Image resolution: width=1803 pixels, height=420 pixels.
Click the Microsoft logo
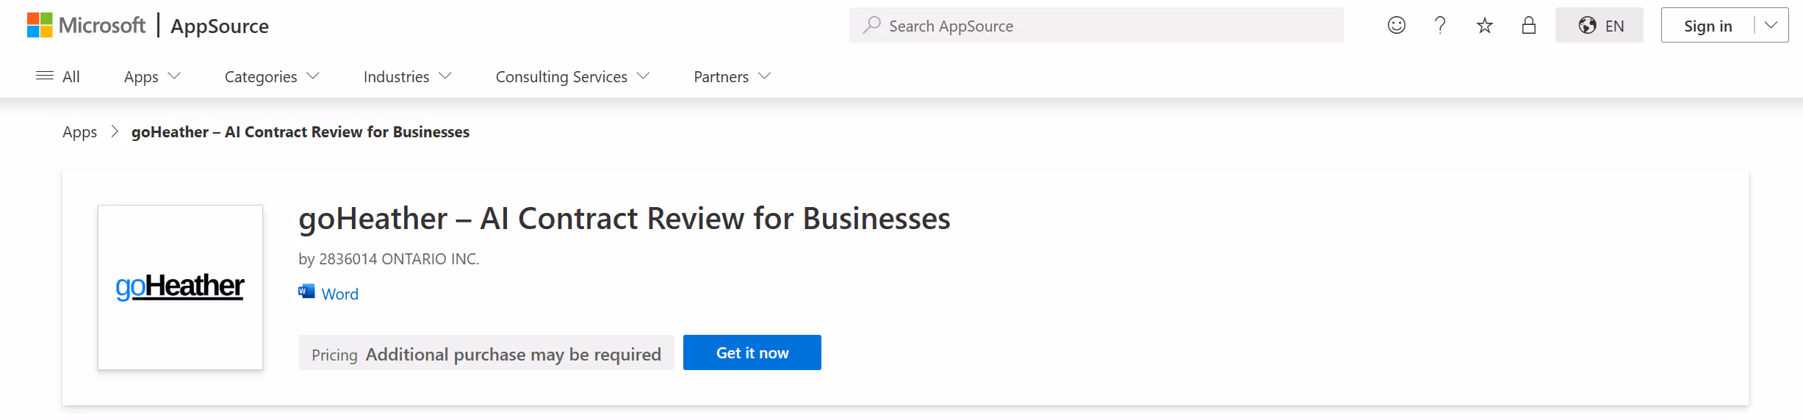click(x=86, y=26)
